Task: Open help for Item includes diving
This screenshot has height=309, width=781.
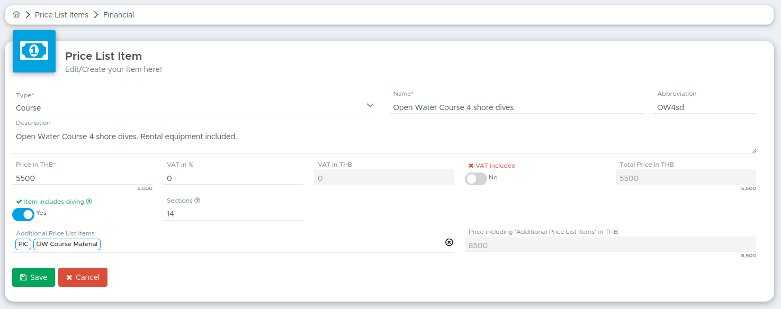Action: [89, 202]
